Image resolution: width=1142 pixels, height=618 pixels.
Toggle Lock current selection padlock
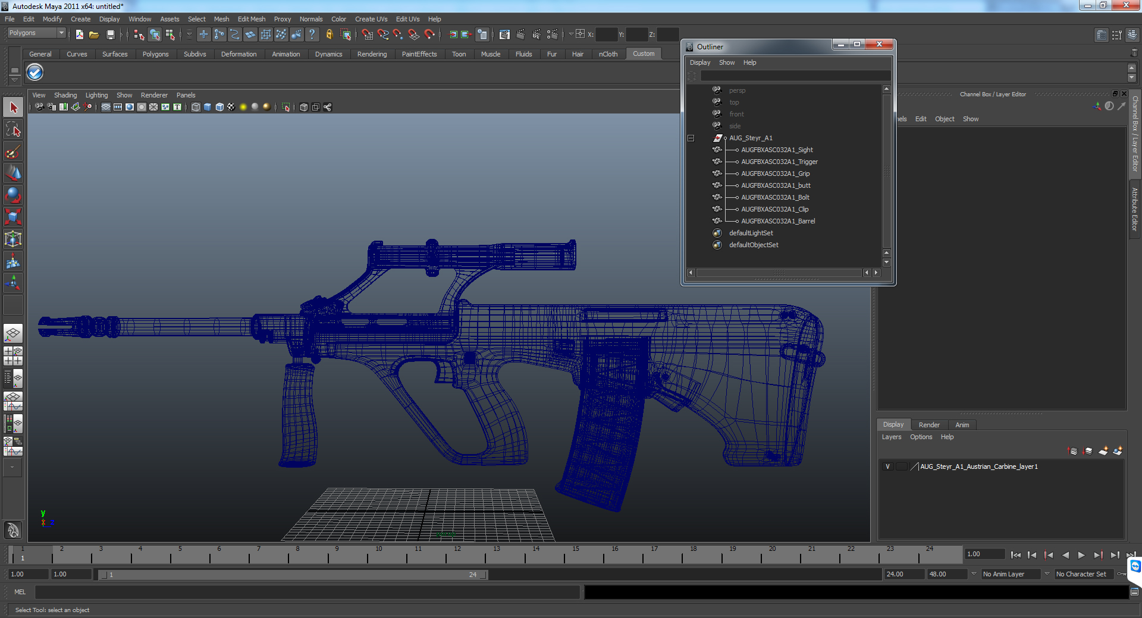330,35
